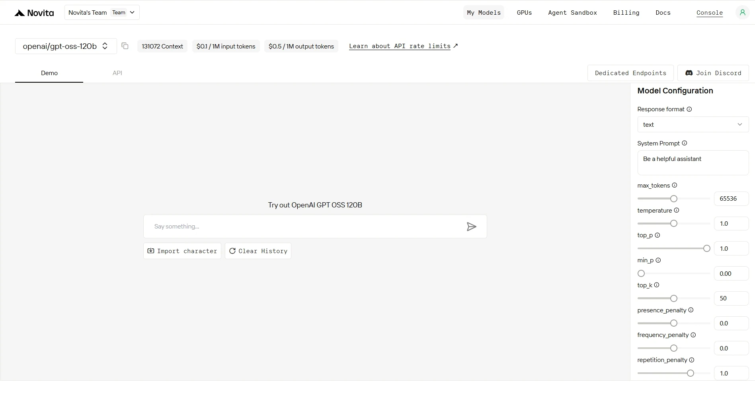
Task: Expand the Response format text dropdown
Action: pos(693,124)
